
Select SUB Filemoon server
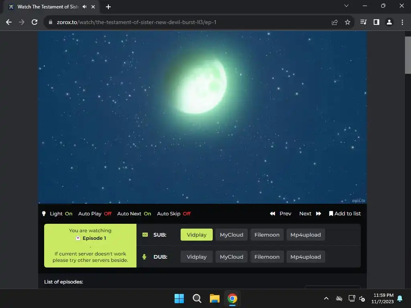[267, 235]
